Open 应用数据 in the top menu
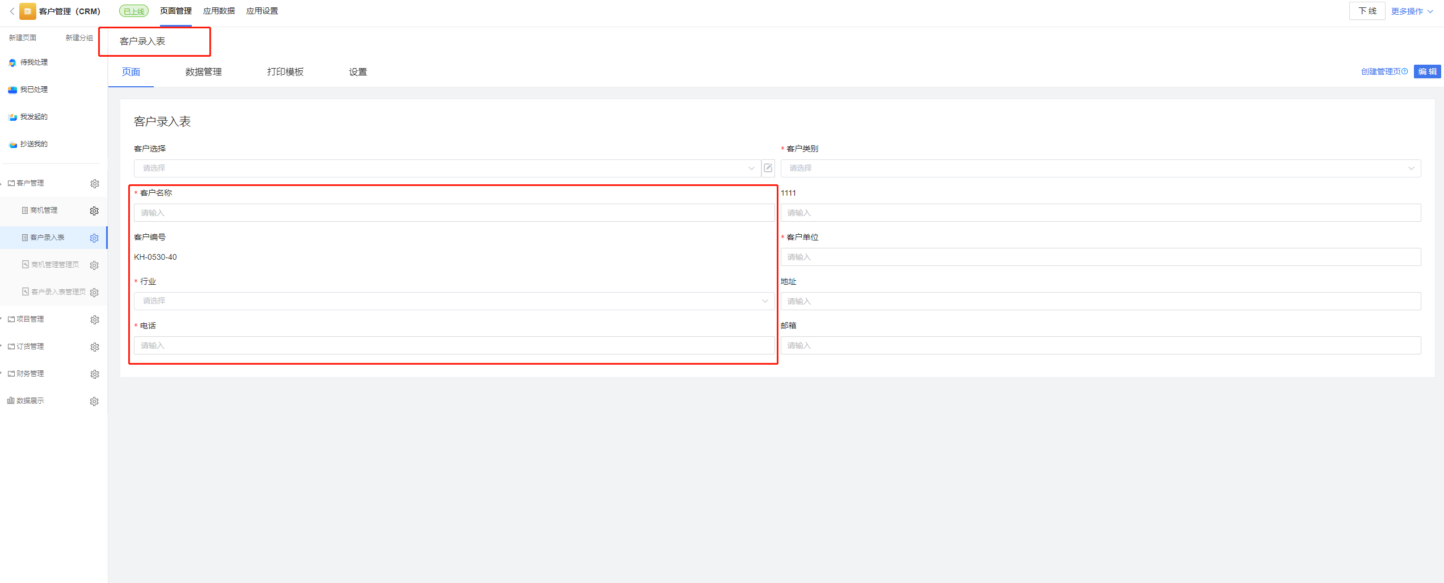 point(219,11)
